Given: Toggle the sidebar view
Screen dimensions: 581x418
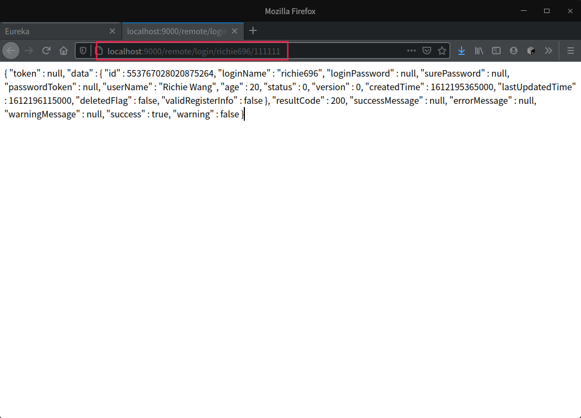Looking at the screenshot, I should click(x=496, y=51).
